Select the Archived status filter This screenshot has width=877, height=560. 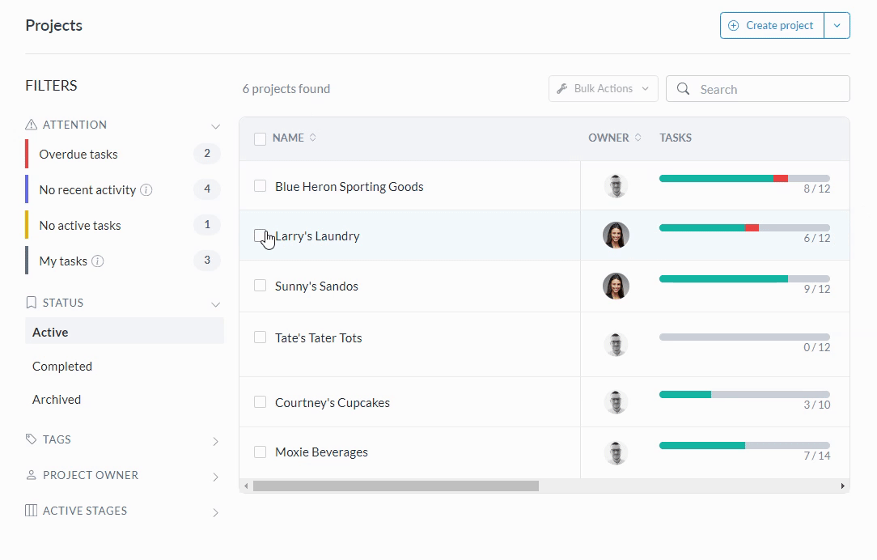pos(57,400)
